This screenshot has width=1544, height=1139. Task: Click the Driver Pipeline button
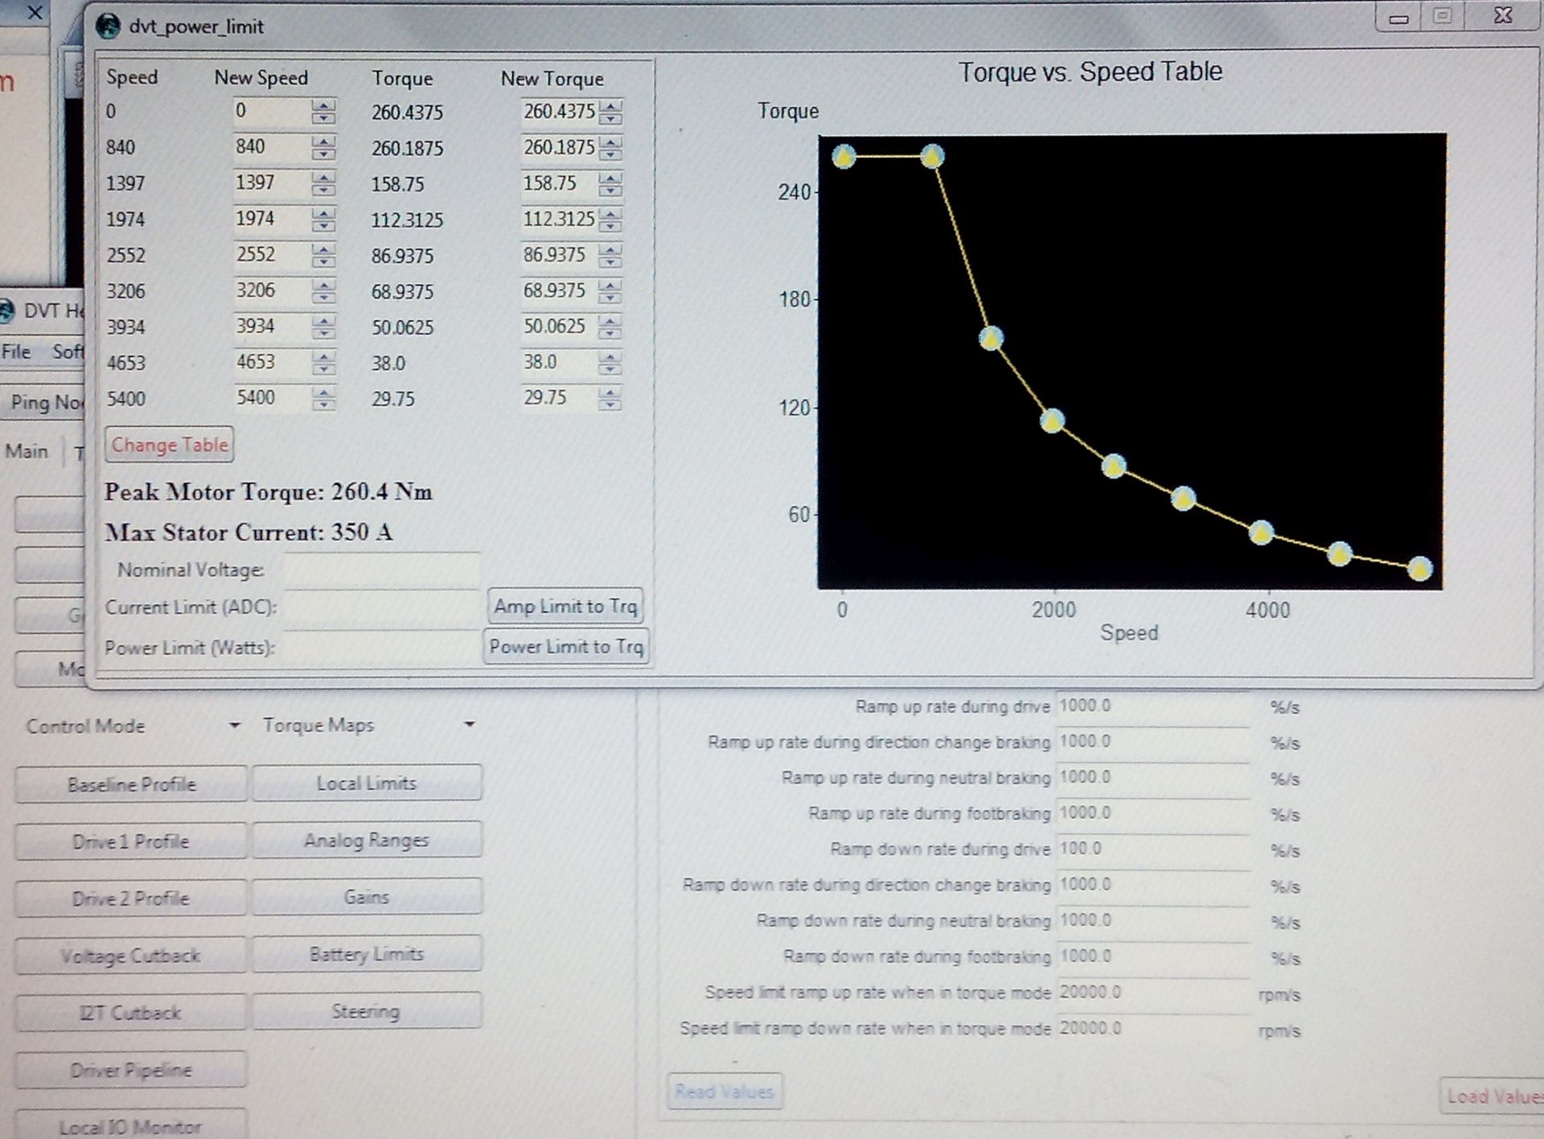point(131,1070)
